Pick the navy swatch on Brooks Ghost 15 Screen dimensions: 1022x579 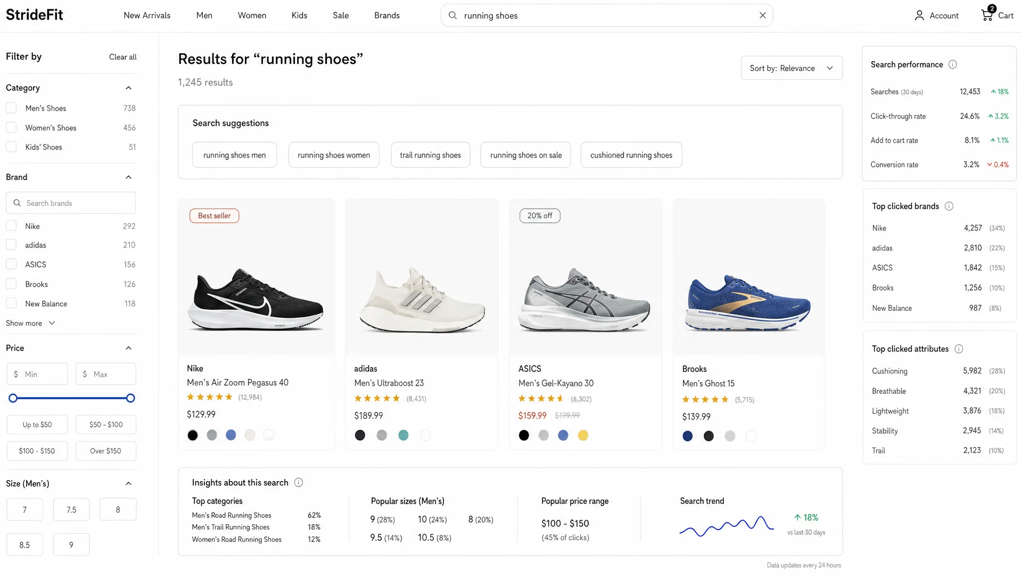pos(688,436)
